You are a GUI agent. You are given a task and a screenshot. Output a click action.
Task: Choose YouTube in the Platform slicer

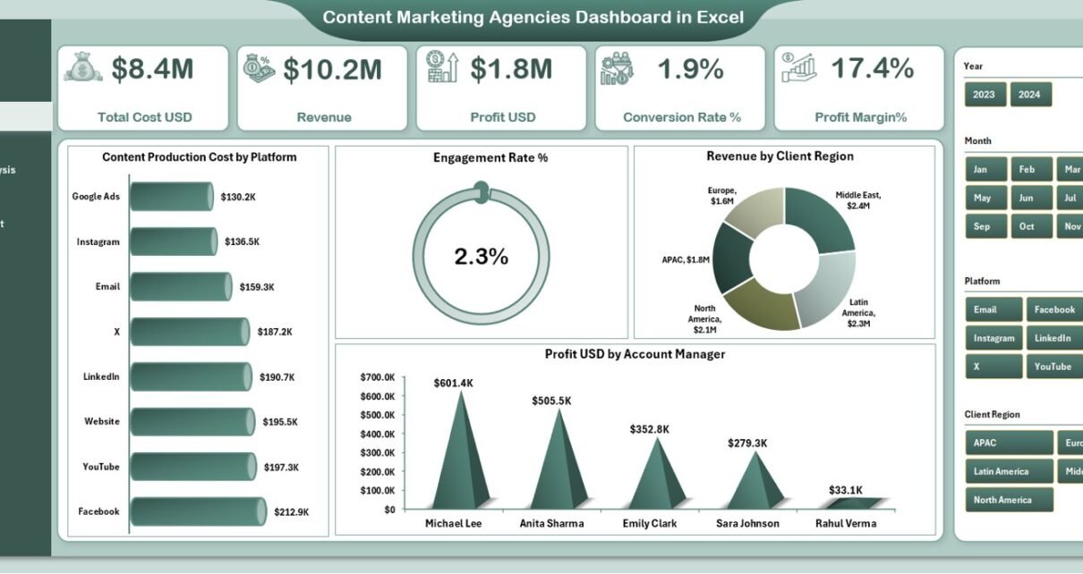1053,367
